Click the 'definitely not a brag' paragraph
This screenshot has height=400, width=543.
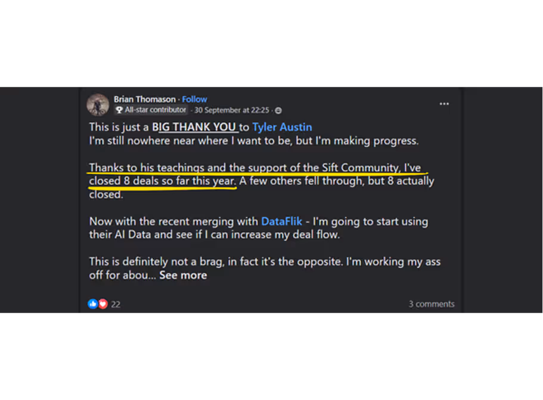[x=265, y=268]
